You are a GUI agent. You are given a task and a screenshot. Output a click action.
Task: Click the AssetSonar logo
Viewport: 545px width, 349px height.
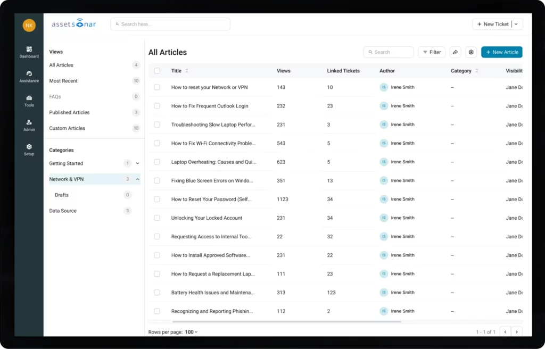(73, 23)
